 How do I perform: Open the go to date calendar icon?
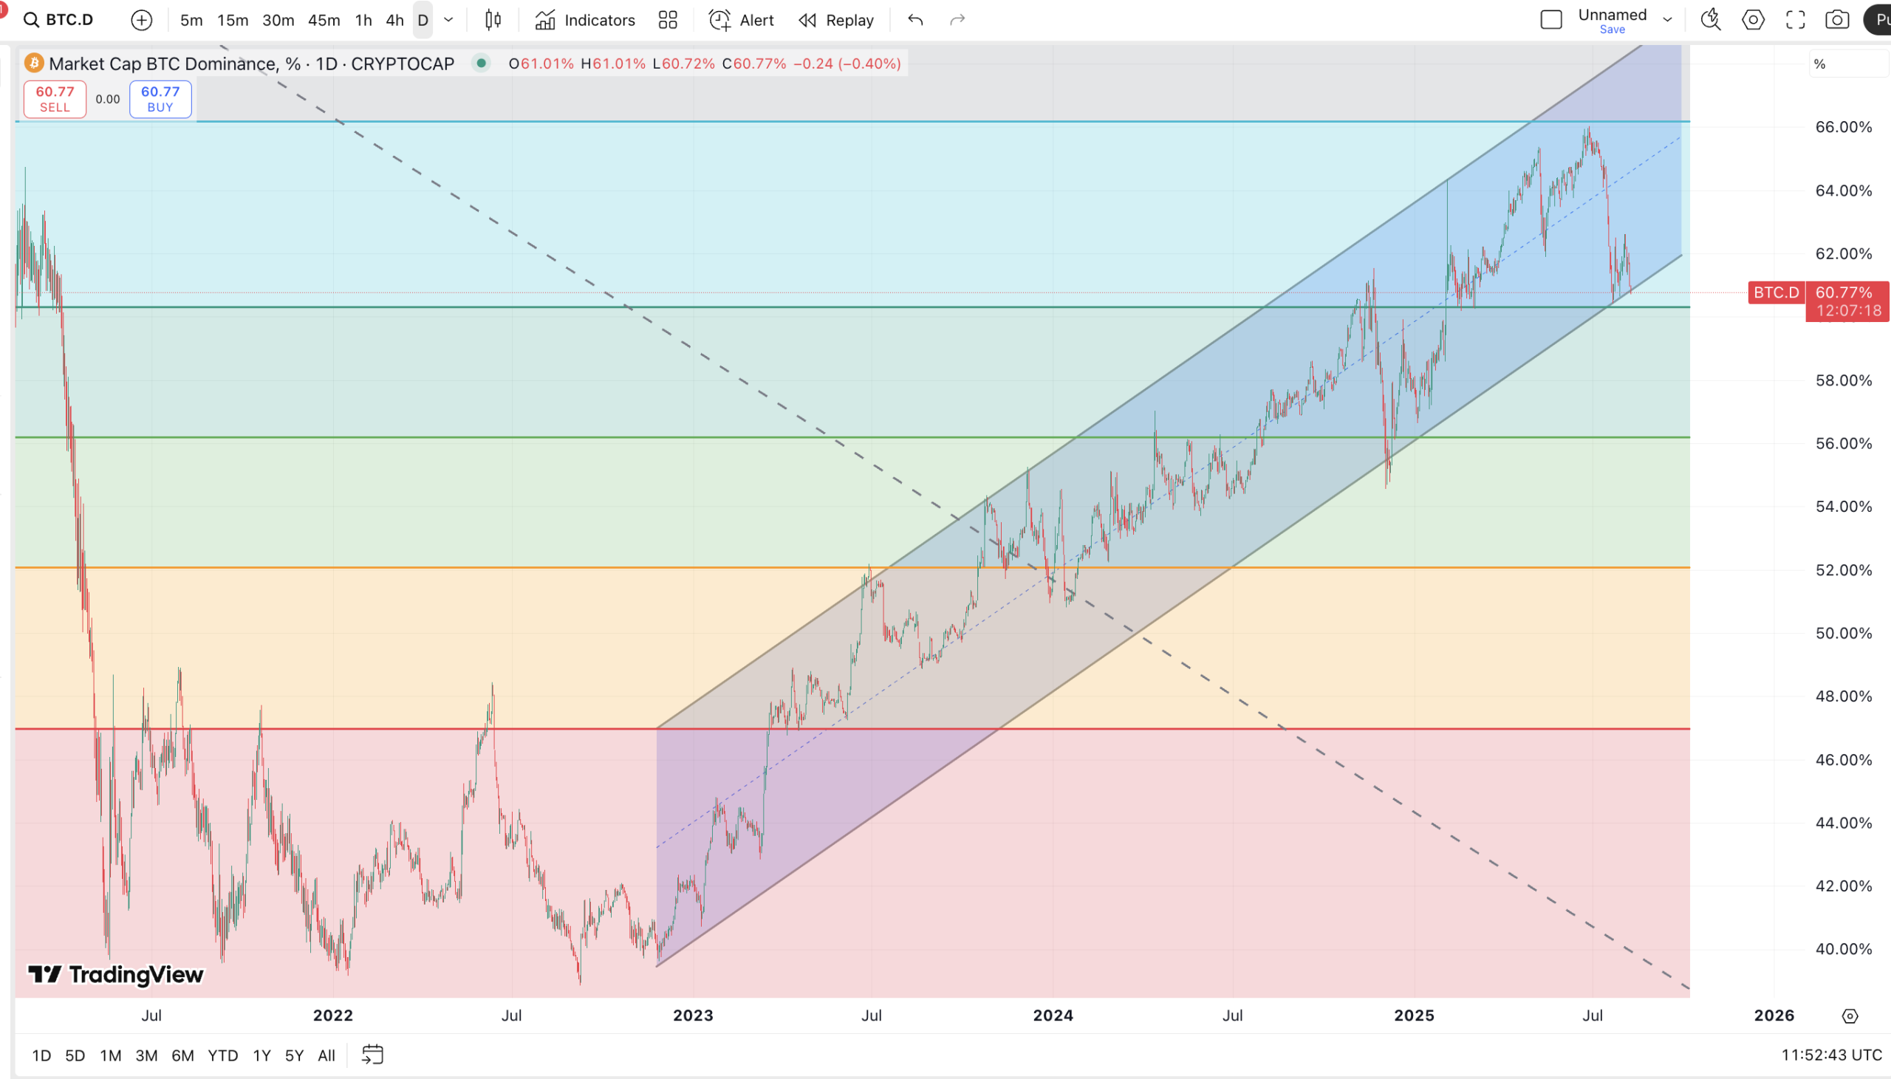pyautogui.click(x=372, y=1055)
